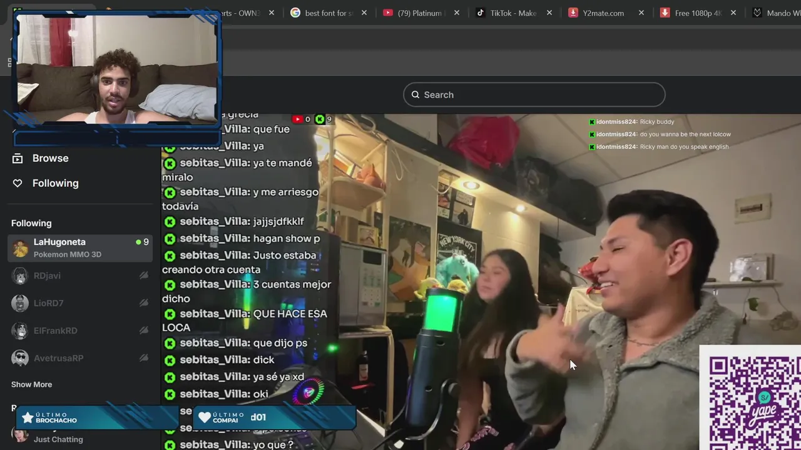Close the 'best font for' tab
Viewport: 801px width, 450px height.
364,12
